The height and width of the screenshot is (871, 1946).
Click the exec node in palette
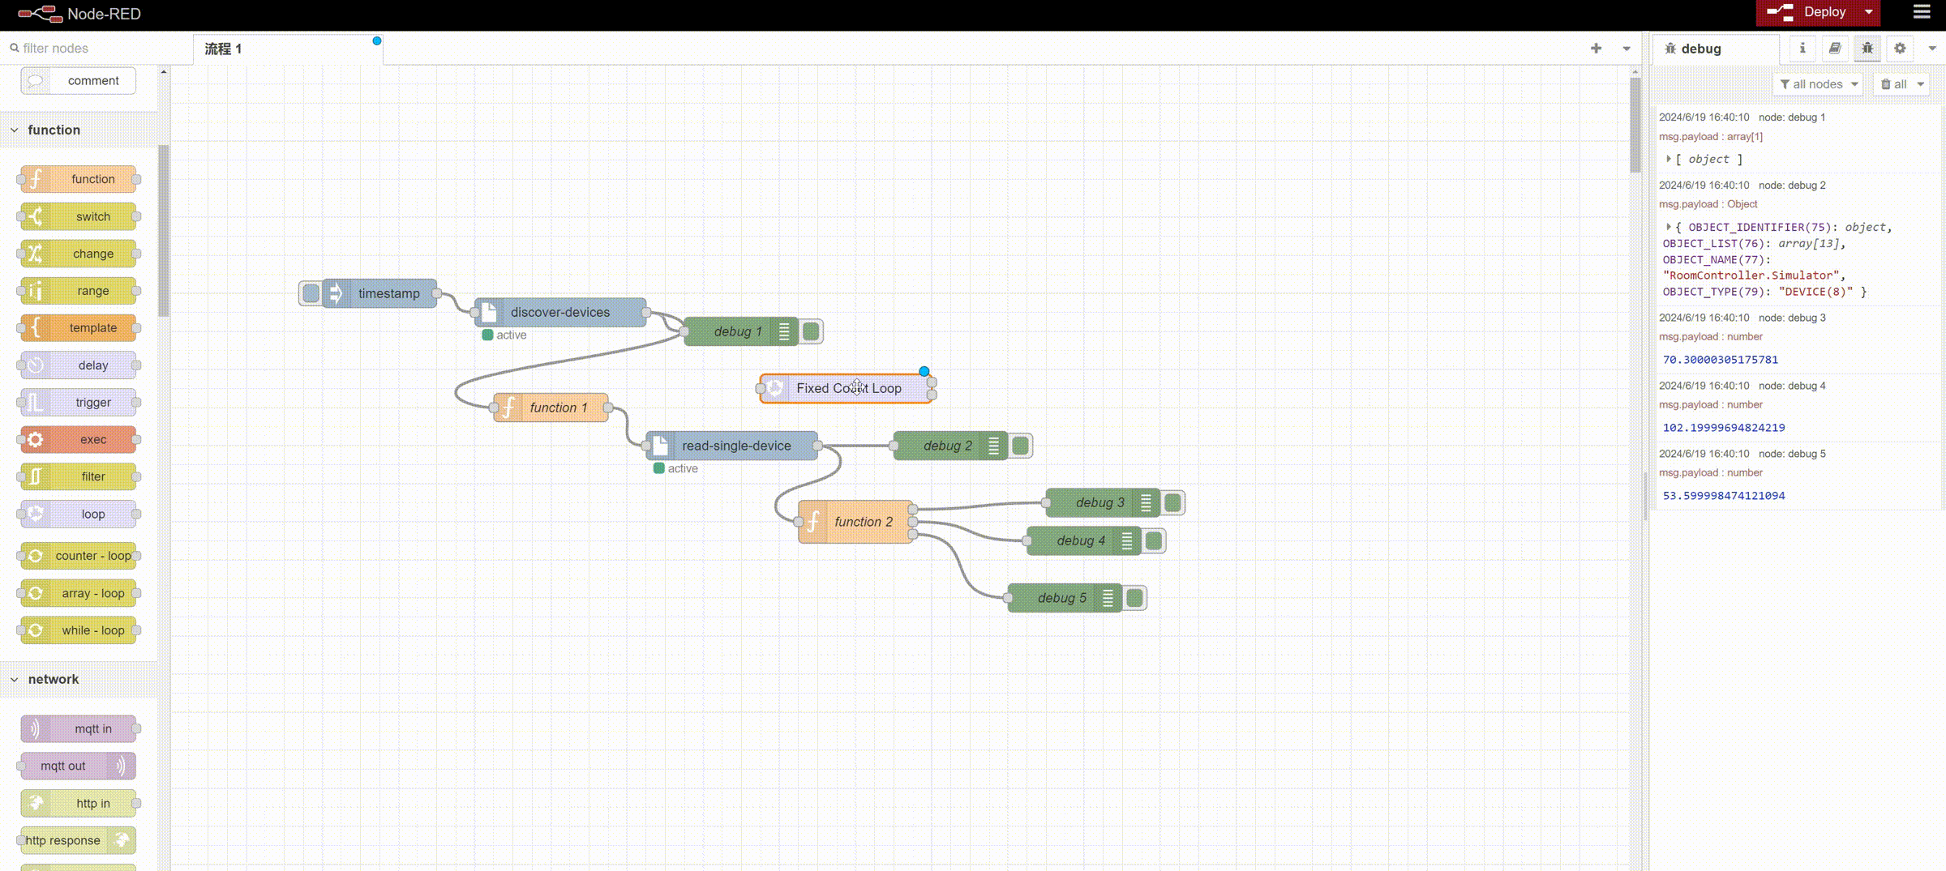click(x=79, y=439)
